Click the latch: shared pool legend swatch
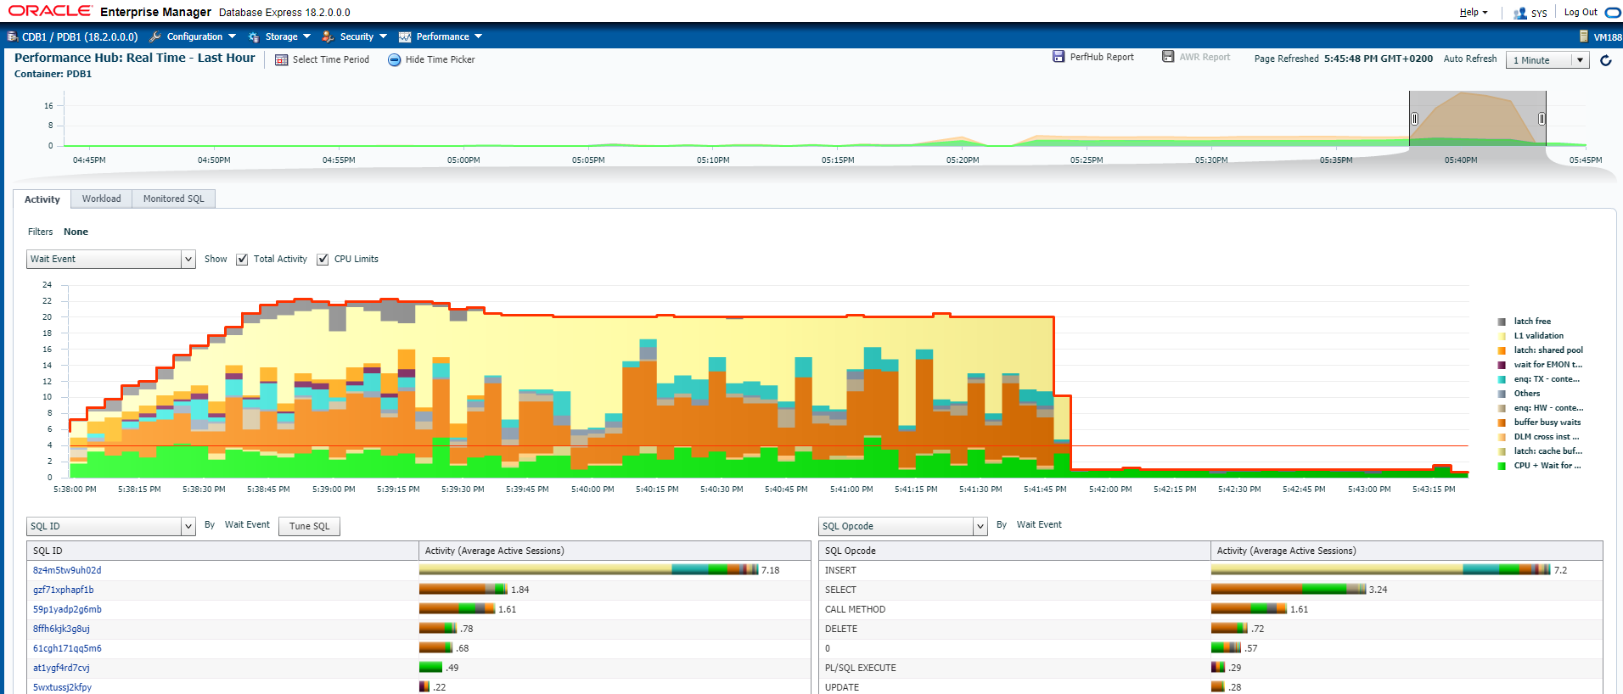The height and width of the screenshot is (694, 1623). tap(1502, 350)
